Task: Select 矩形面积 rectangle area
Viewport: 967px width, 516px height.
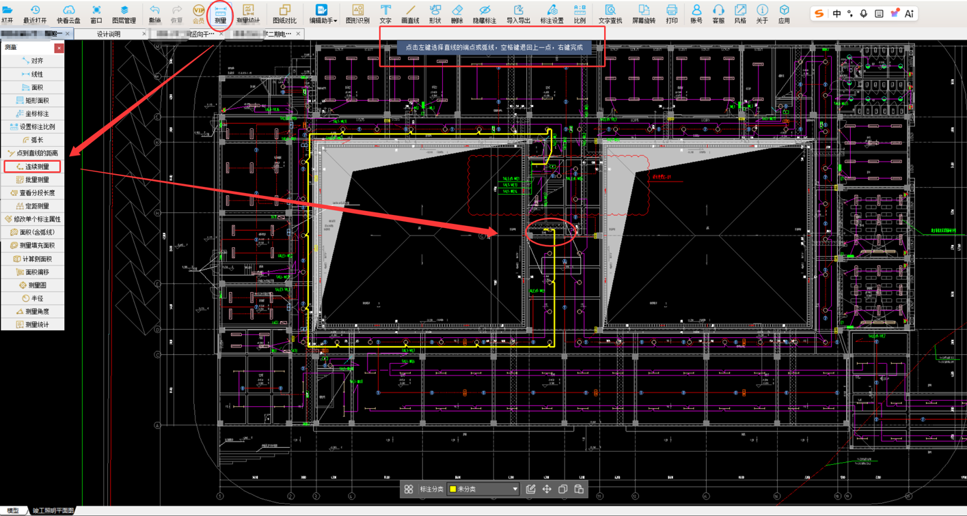Action: (32, 100)
